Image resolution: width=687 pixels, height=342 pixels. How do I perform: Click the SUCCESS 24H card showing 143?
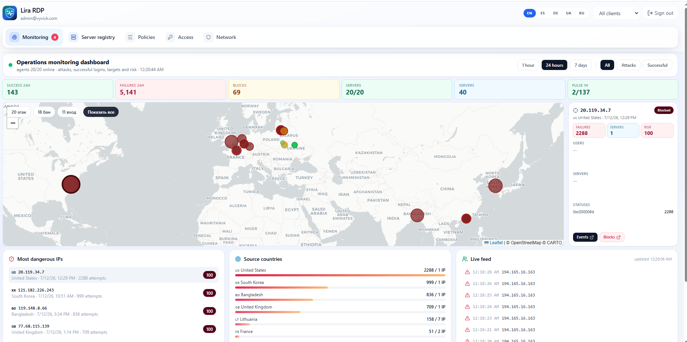pyautogui.click(x=58, y=89)
